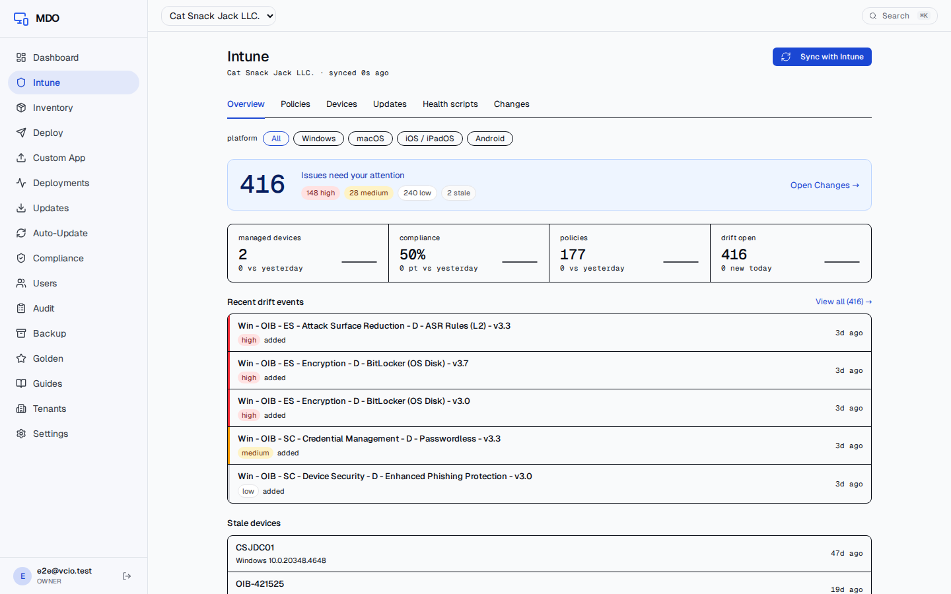951x594 pixels.
Task: Click View all (416) link
Action: point(843,302)
